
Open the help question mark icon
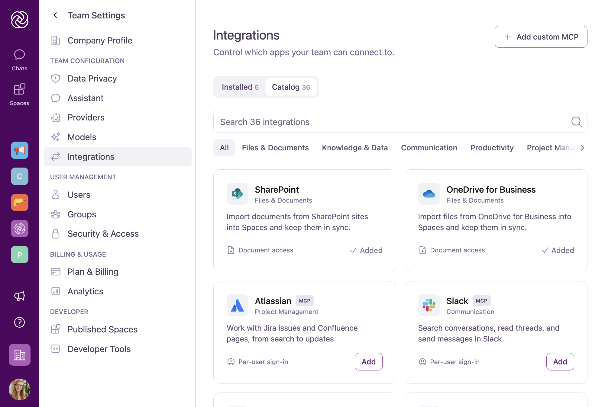click(x=20, y=322)
